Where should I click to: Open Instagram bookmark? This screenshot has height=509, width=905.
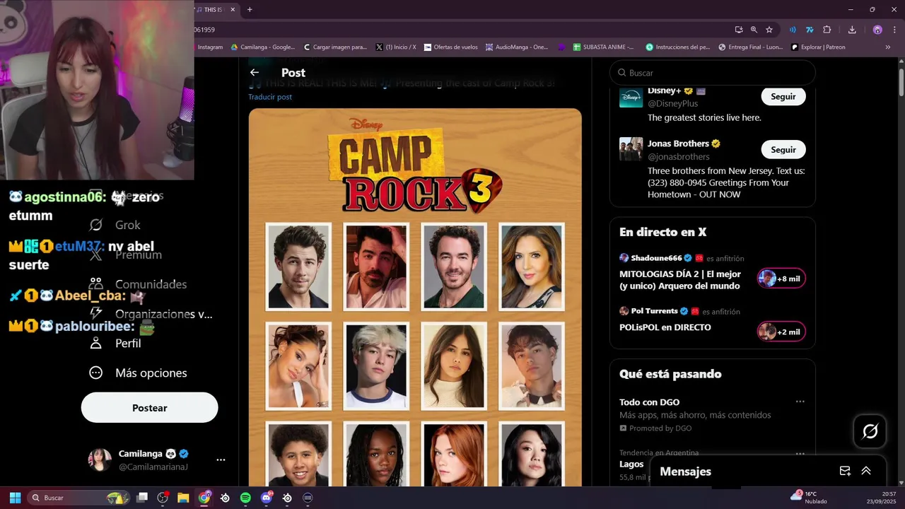[x=209, y=47]
